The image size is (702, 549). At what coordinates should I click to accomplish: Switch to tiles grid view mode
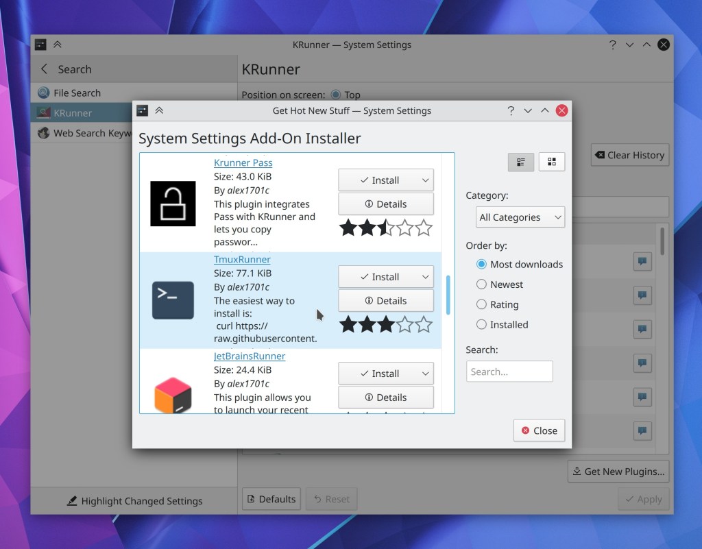[552, 162]
